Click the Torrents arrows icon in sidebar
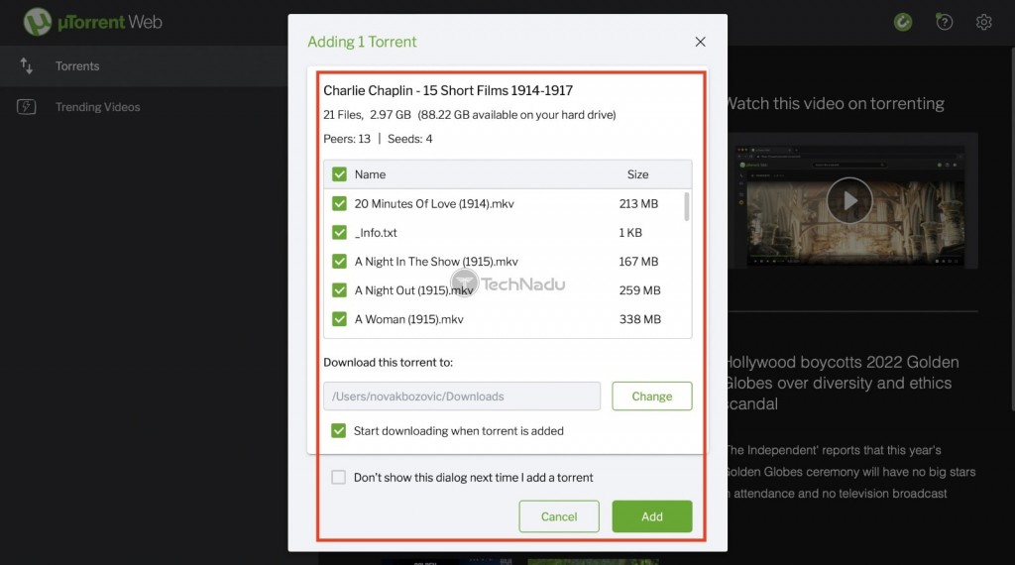 26,66
